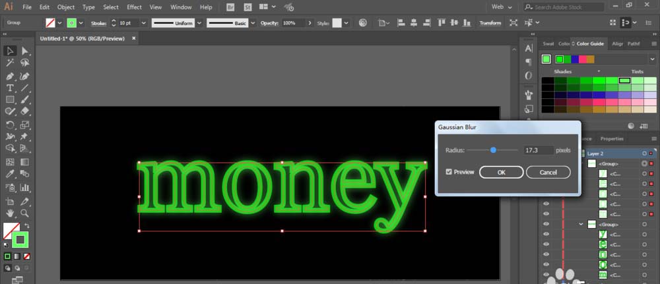Toggle the Preview checkbox
Viewport: 660px width, 284px height.
(x=449, y=172)
